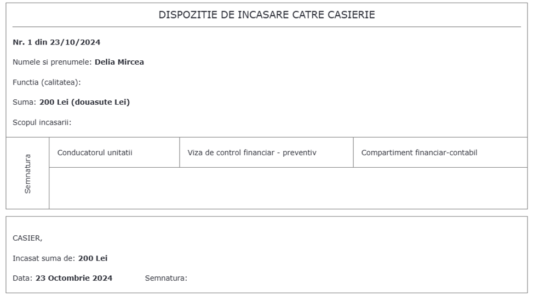534x301 pixels.
Task: Click the CASIER, heading
Action: pyautogui.click(x=27, y=238)
